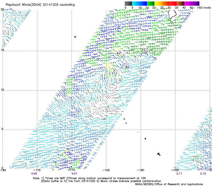Viewport: 212px width, 186px height.
Task: Click the latitude label 10
Action: (x=2, y=90)
